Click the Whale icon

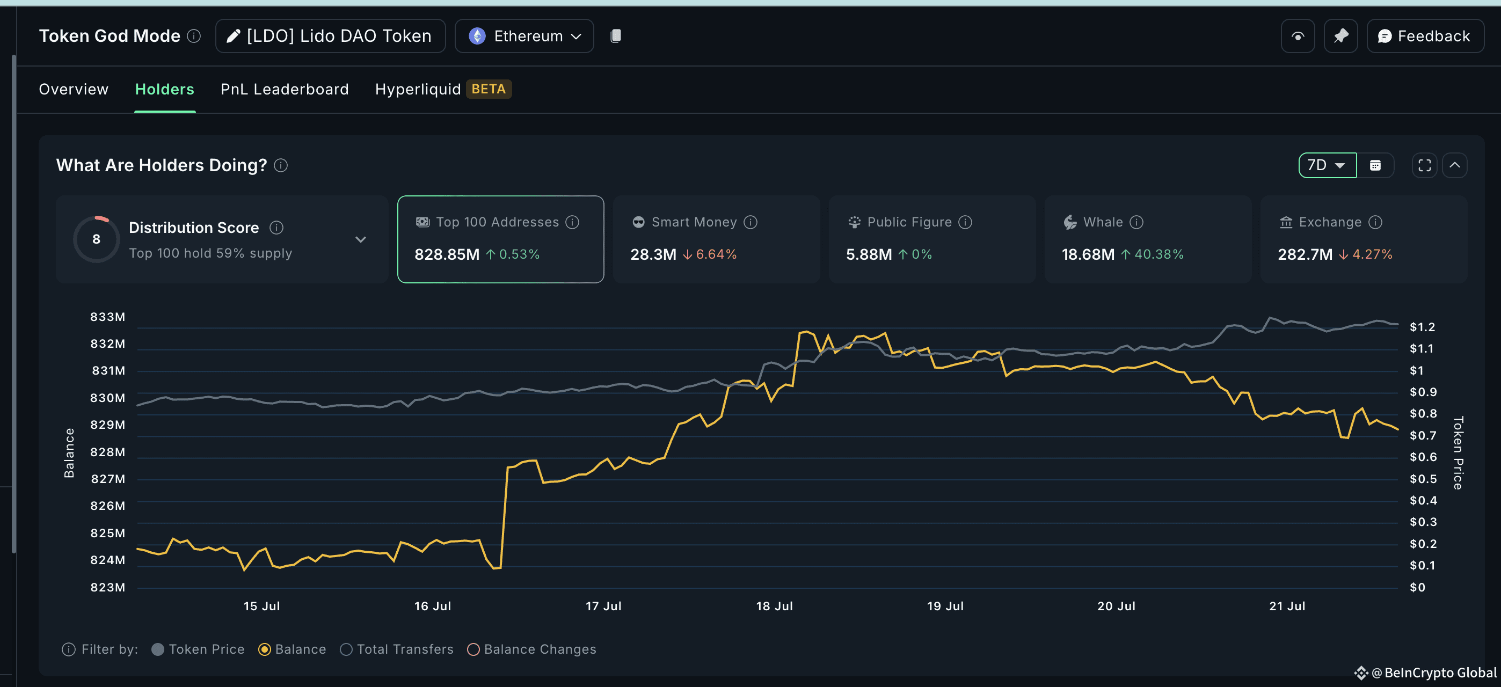pos(1070,223)
